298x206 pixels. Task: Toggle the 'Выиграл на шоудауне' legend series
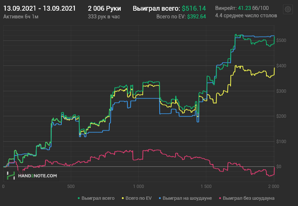click(x=185, y=198)
